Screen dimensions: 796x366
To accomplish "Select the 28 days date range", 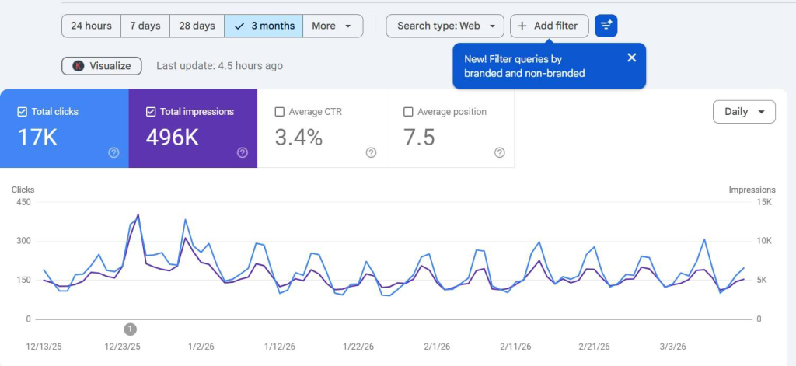I will pyautogui.click(x=197, y=26).
